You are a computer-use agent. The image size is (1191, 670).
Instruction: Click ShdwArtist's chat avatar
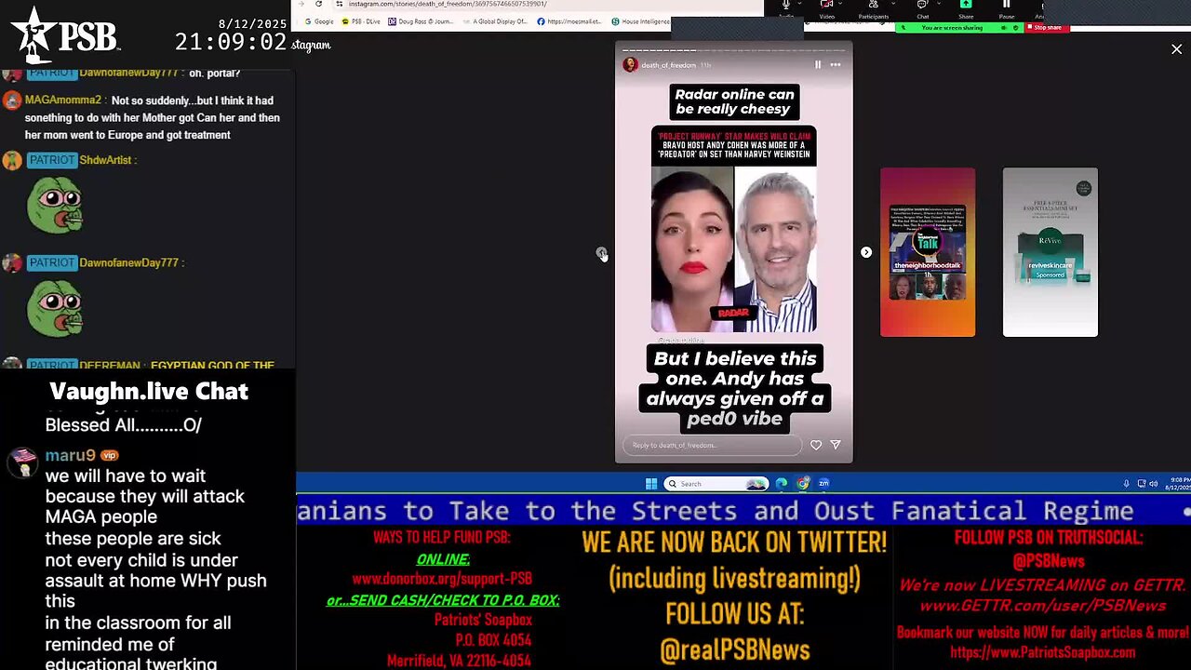coord(12,160)
